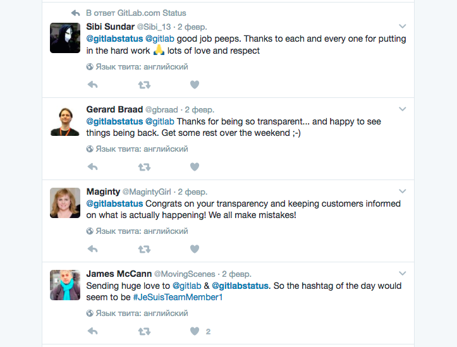Reply to Maginty's tweet
This screenshot has height=347, width=457.
point(92,249)
